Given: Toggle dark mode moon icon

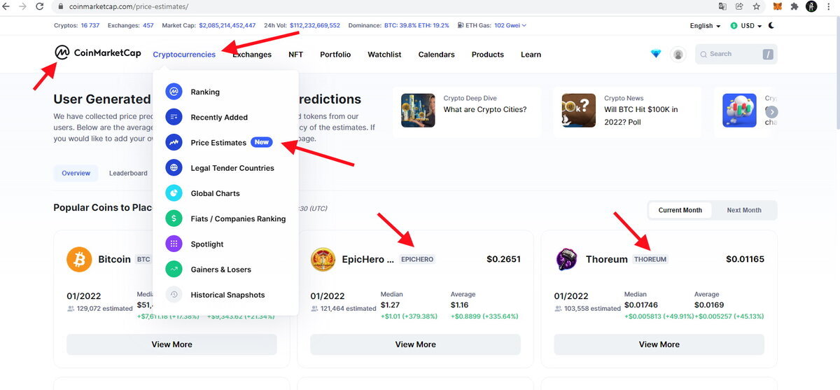Looking at the screenshot, I should (x=771, y=25).
